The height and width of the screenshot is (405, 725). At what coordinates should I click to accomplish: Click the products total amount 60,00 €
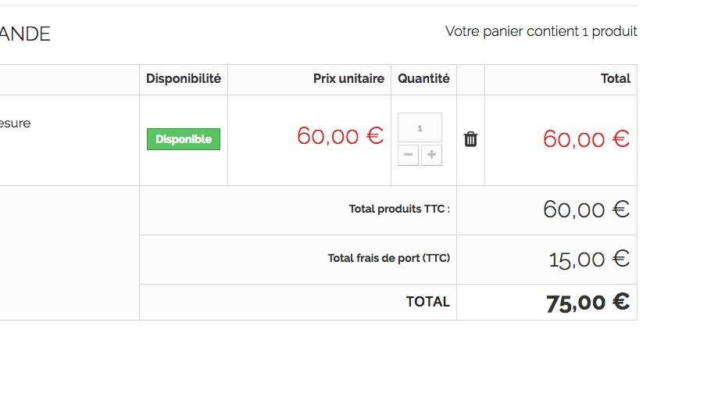point(586,210)
